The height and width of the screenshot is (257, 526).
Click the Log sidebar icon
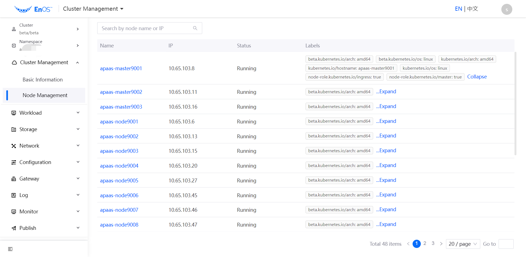tap(14, 195)
